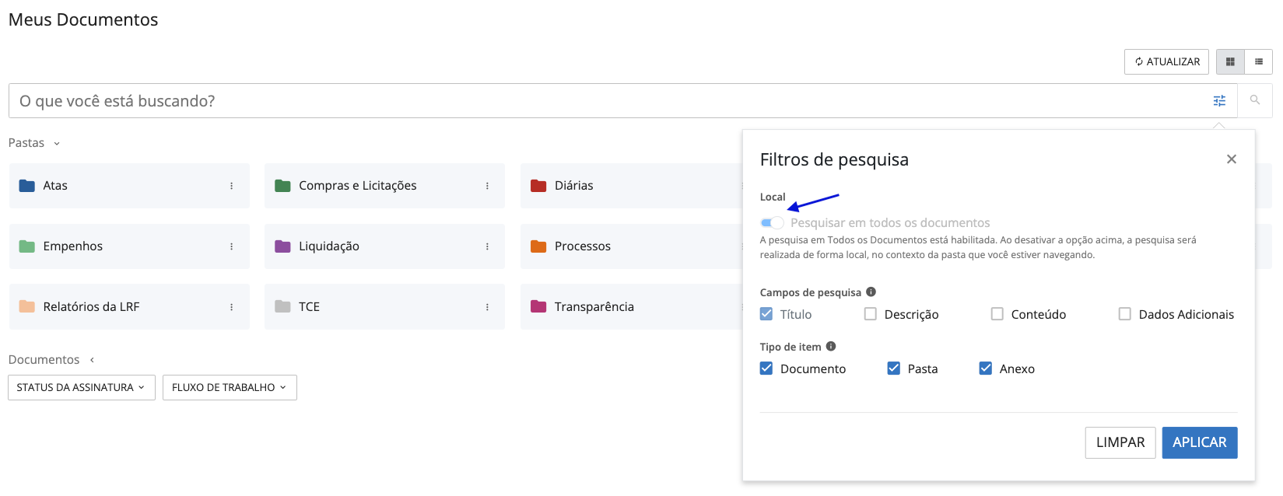This screenshot has width=1283, height=496.
Task: Expand the Documentos section
Action: [x=92, y=360]
